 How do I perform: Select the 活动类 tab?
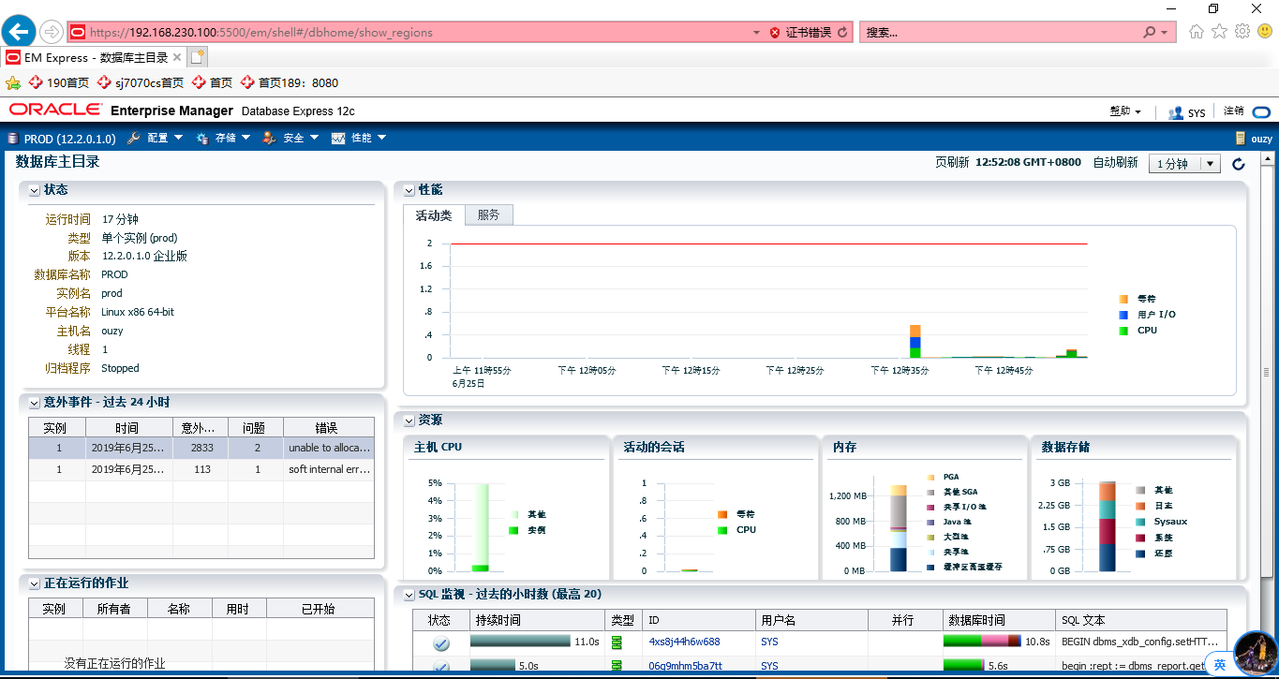coord(434,215)
